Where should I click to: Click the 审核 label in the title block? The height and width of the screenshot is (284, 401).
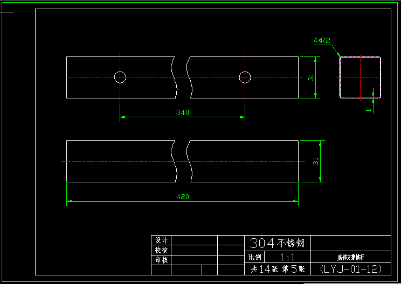161,260
